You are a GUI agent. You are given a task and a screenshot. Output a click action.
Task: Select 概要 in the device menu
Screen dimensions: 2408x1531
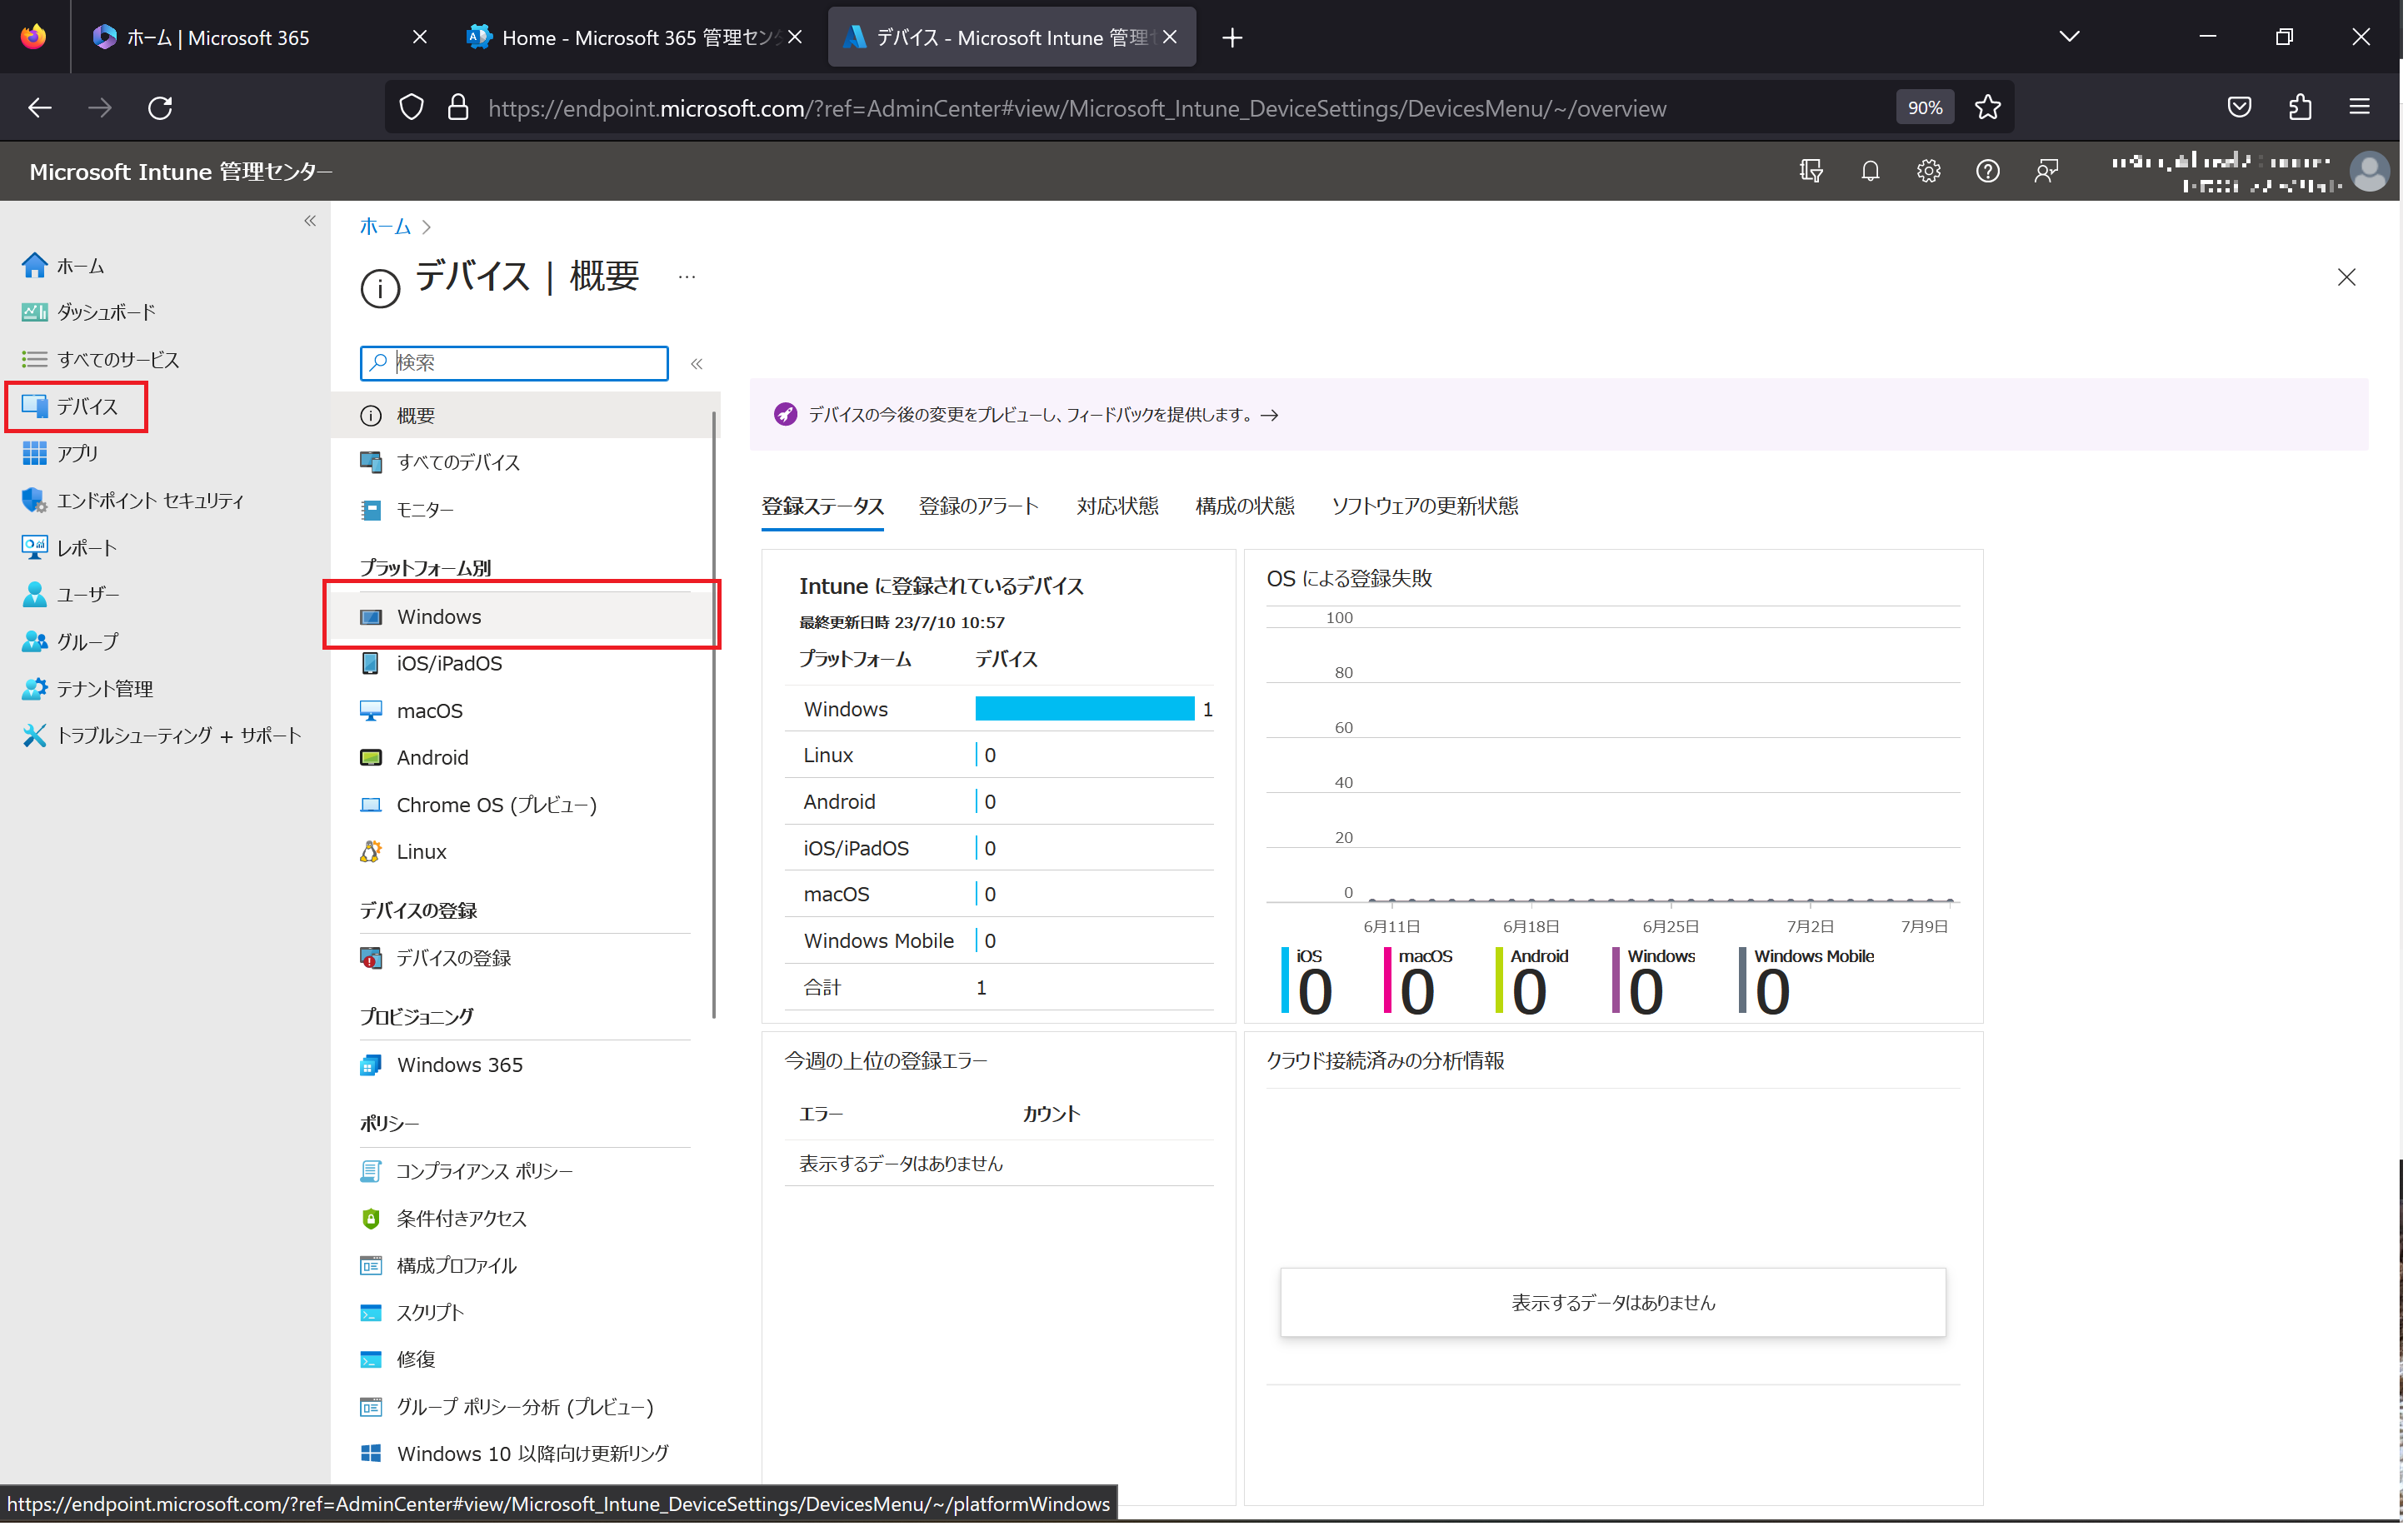pos(523,416)
